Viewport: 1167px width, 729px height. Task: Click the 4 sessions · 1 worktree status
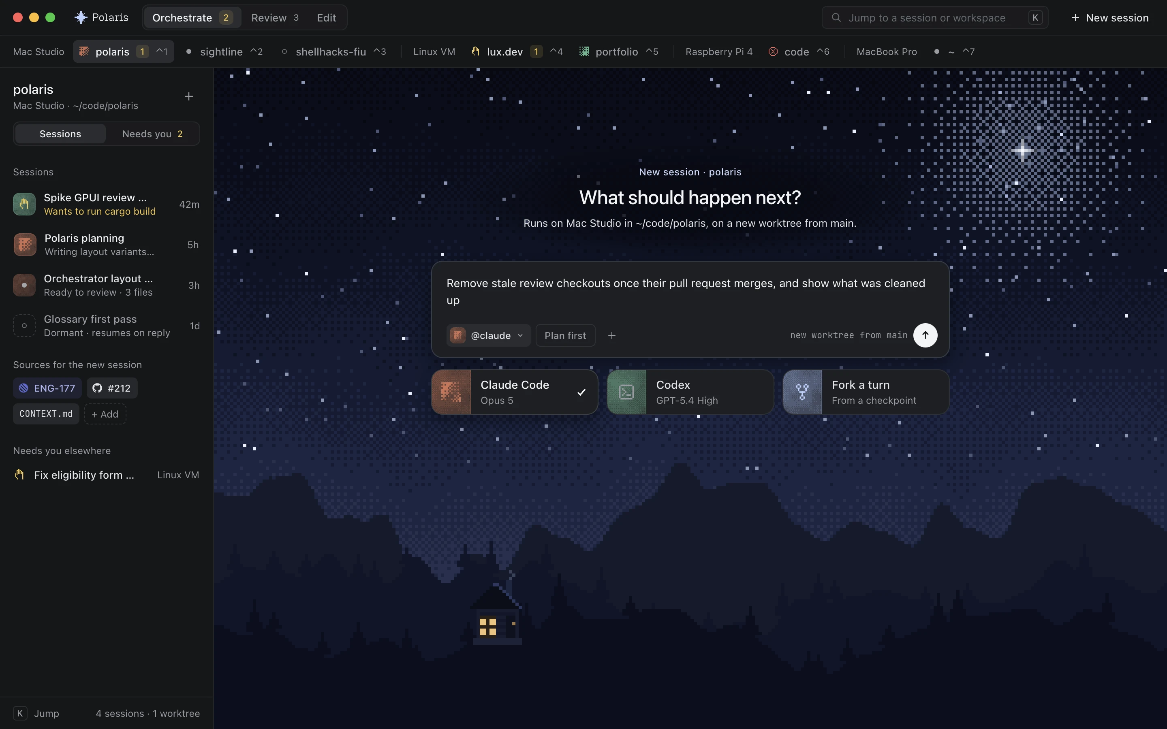(147, 713)
